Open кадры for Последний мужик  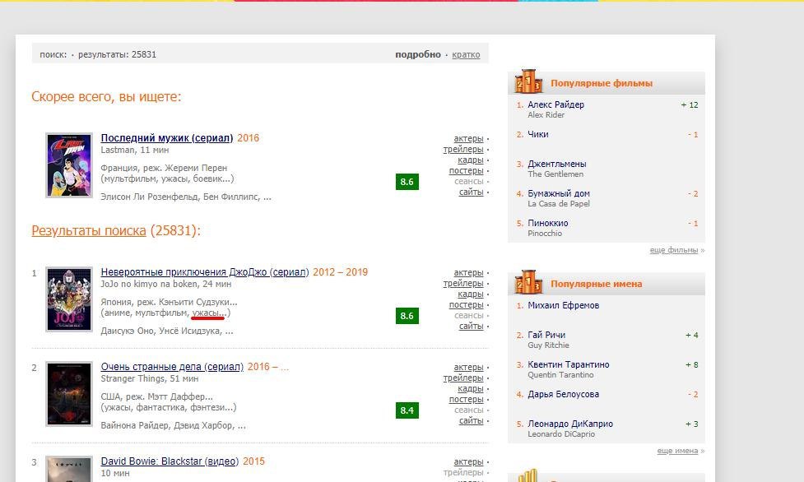tap(471, 160)
